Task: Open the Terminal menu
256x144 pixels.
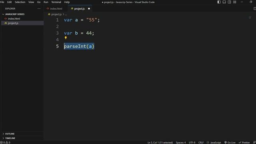Action: 56,2
